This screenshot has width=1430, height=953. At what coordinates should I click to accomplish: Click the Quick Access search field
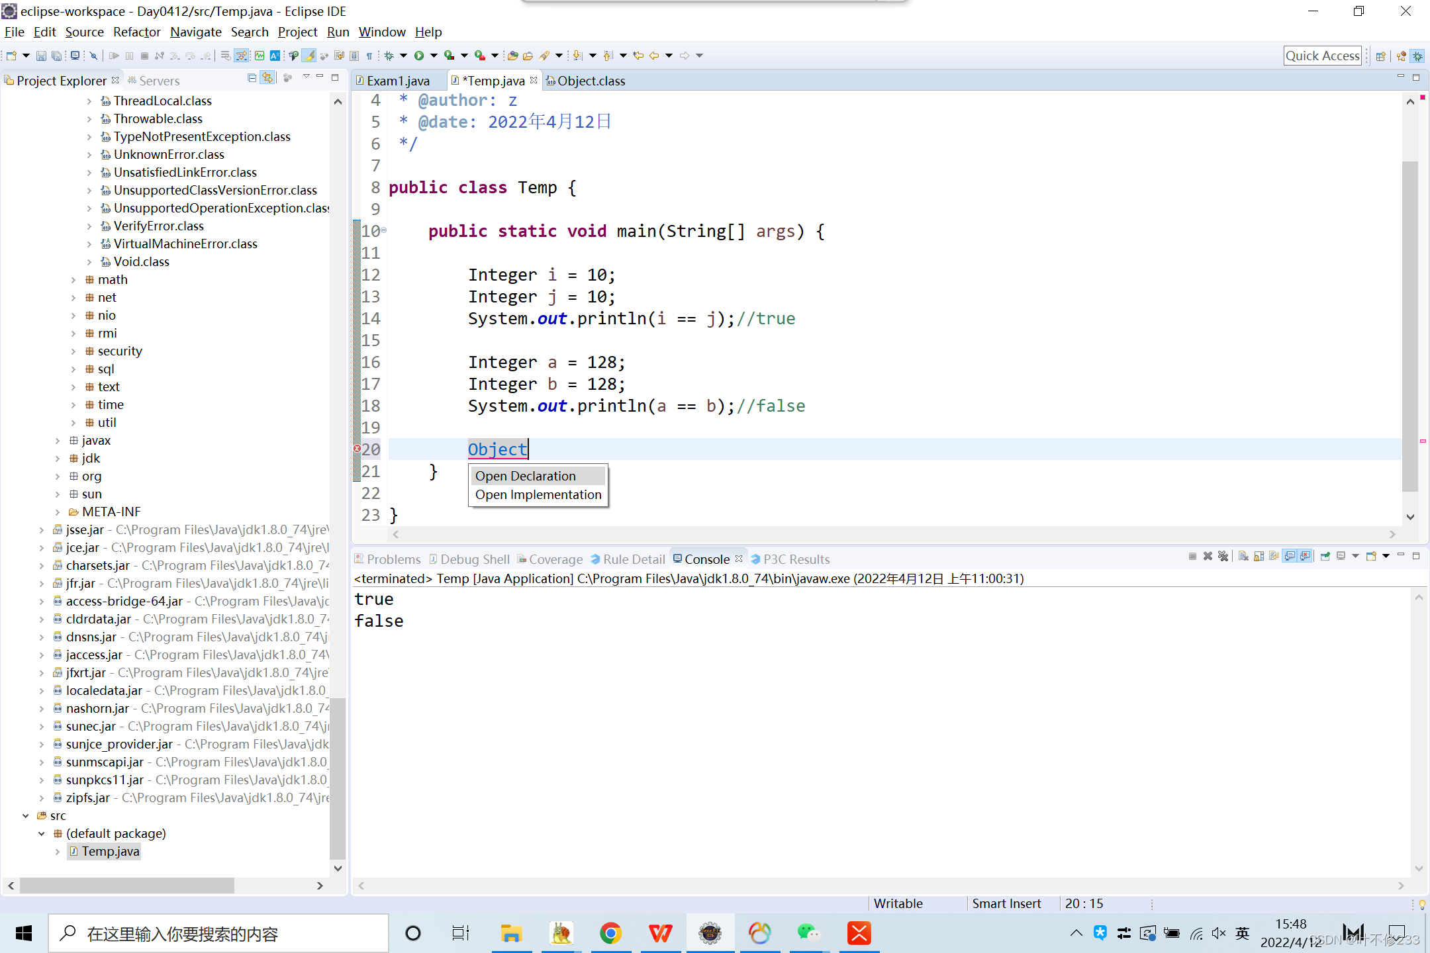pyautogui.click(x=1322, y=56)
